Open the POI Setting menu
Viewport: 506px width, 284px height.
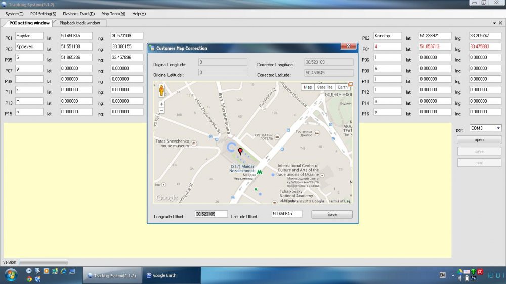coord(43,14)
